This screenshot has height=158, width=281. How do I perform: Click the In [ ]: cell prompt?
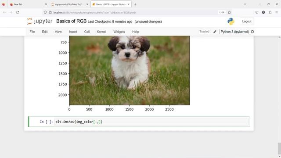46,122
